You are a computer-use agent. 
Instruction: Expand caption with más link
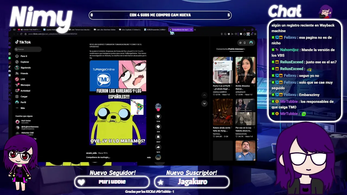(x=149, y=157)
